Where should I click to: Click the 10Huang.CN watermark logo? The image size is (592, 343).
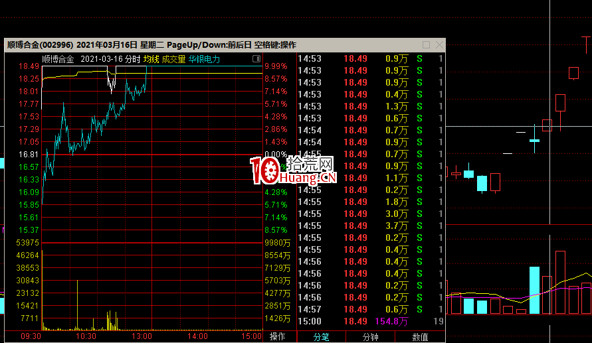pyautogui.click(x=293, y=171)
